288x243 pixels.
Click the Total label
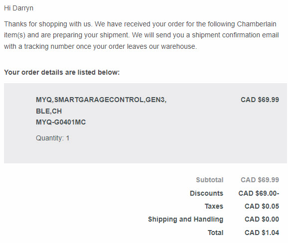point(215,233)
